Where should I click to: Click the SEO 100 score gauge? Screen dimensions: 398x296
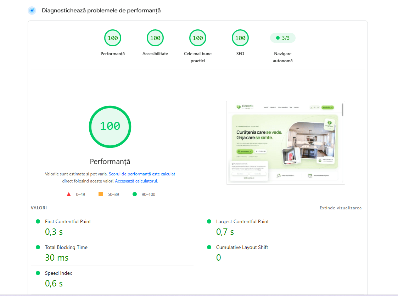click(x=240, y=38)
